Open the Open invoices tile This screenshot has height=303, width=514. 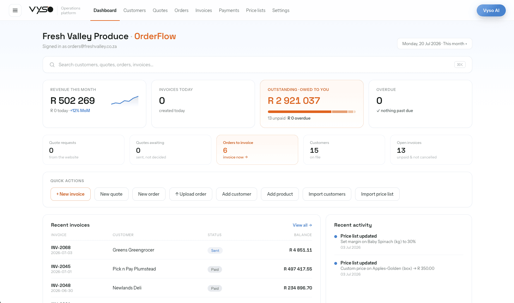431,150
